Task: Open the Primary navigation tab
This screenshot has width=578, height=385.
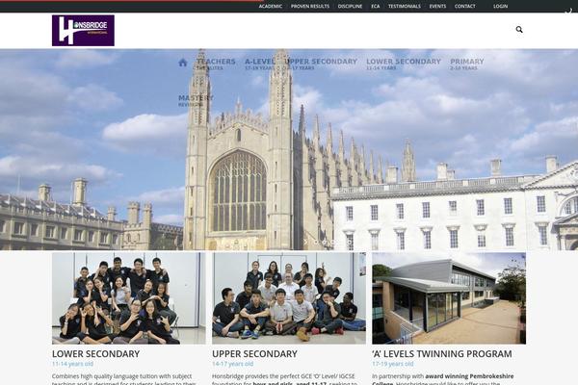Action: [x=466, y=64]
